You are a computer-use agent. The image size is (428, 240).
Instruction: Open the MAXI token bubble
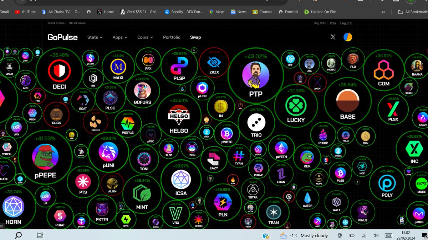coord(118,68)
